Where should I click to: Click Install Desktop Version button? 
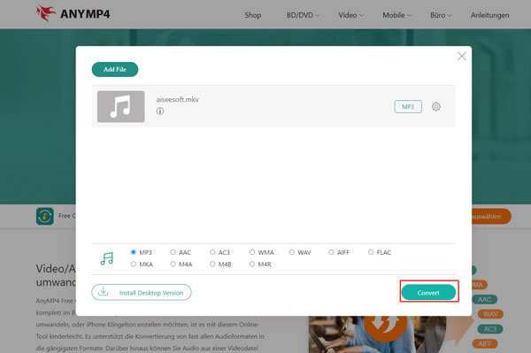[142, 292]
